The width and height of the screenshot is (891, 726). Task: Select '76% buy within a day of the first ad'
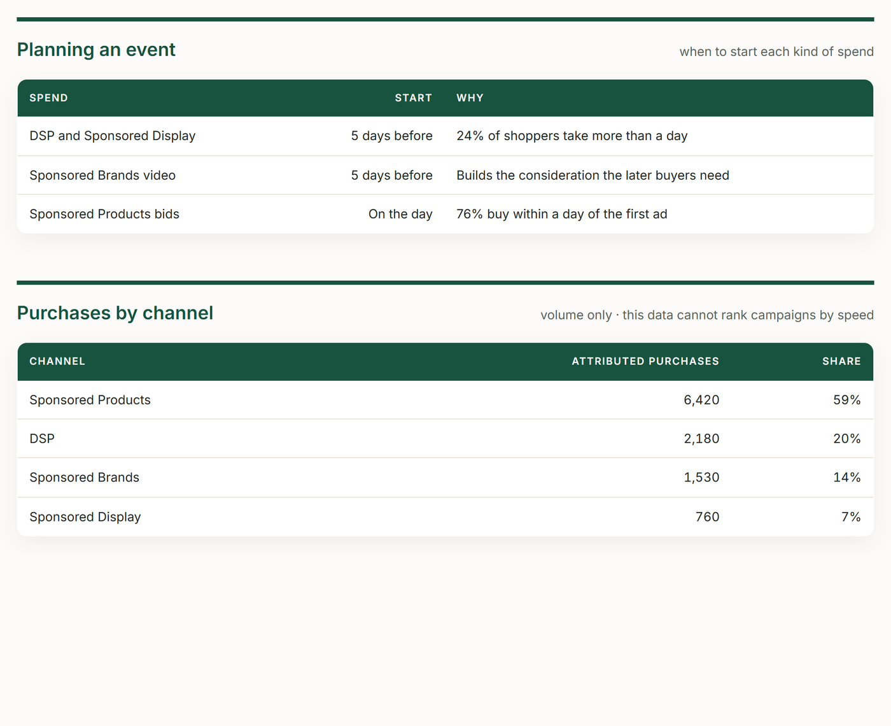(x=562, y=214)
